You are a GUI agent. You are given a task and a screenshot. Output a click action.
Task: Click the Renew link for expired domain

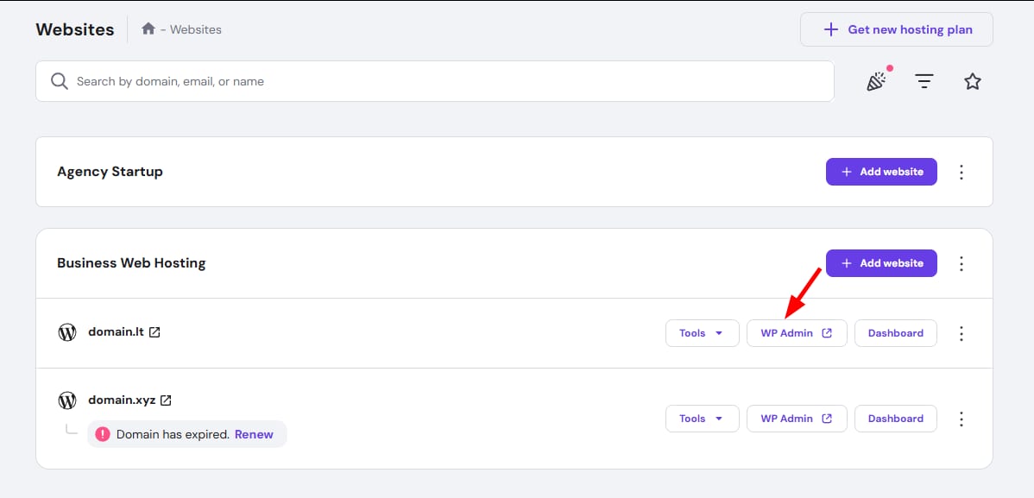point(254,434)
